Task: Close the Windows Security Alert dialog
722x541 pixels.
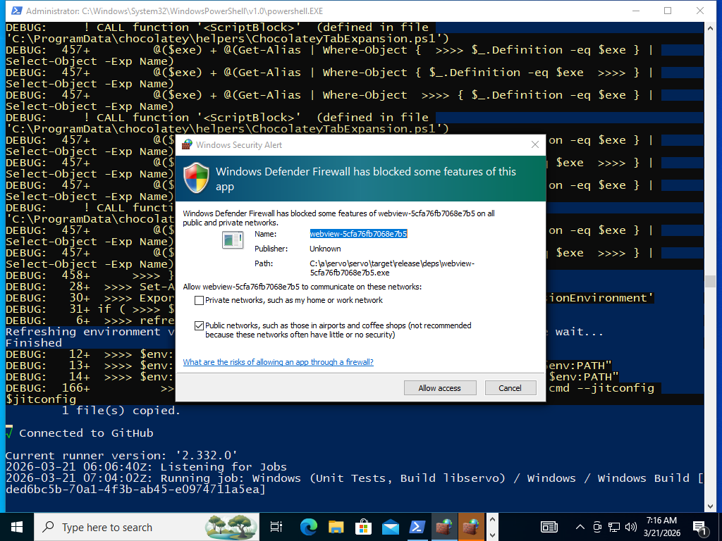Action: pos(534,144)
